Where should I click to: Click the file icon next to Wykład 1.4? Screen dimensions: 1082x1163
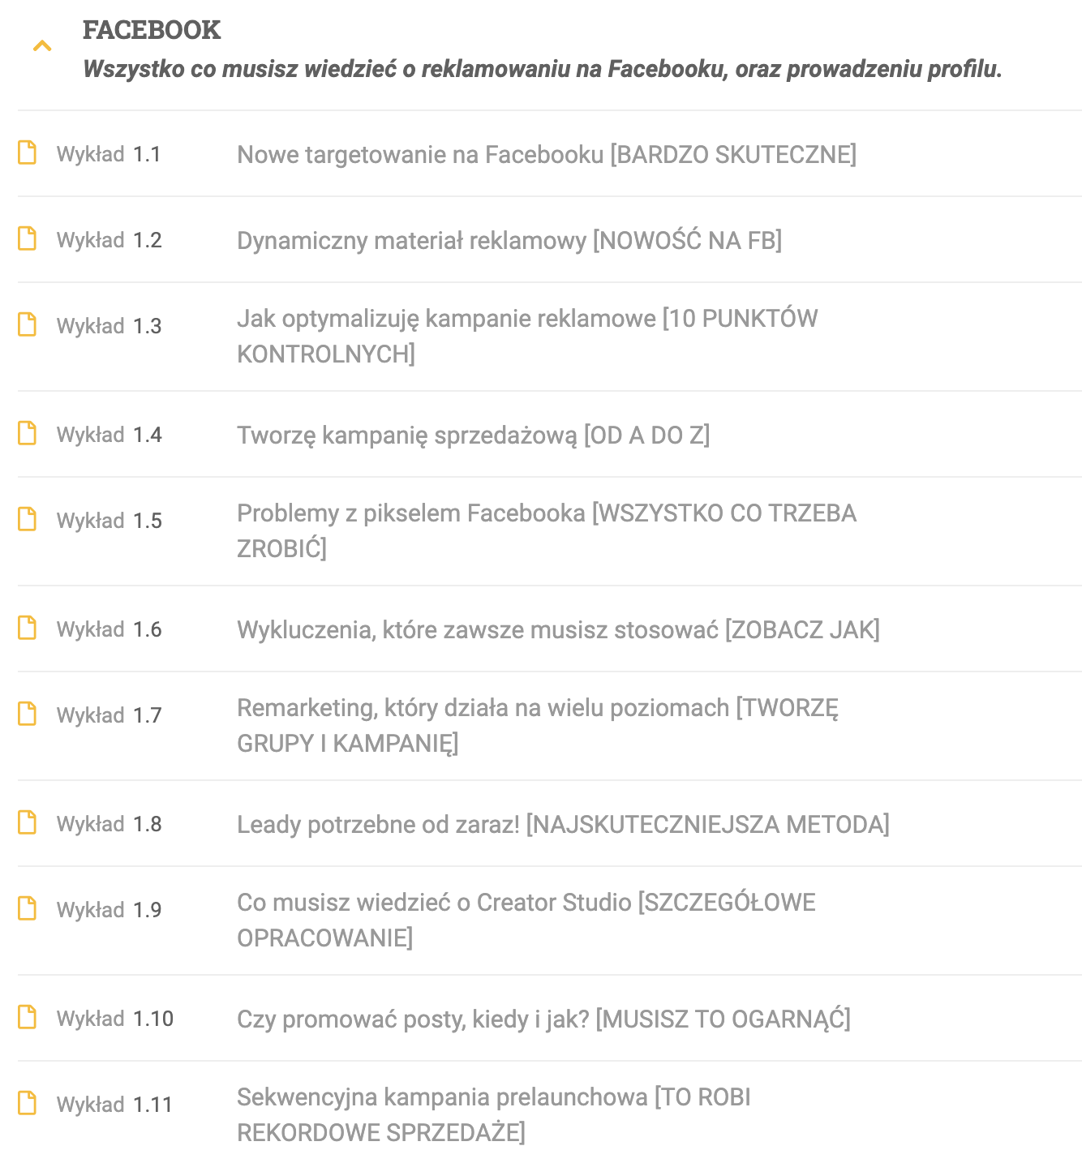[x=28, y=433]
